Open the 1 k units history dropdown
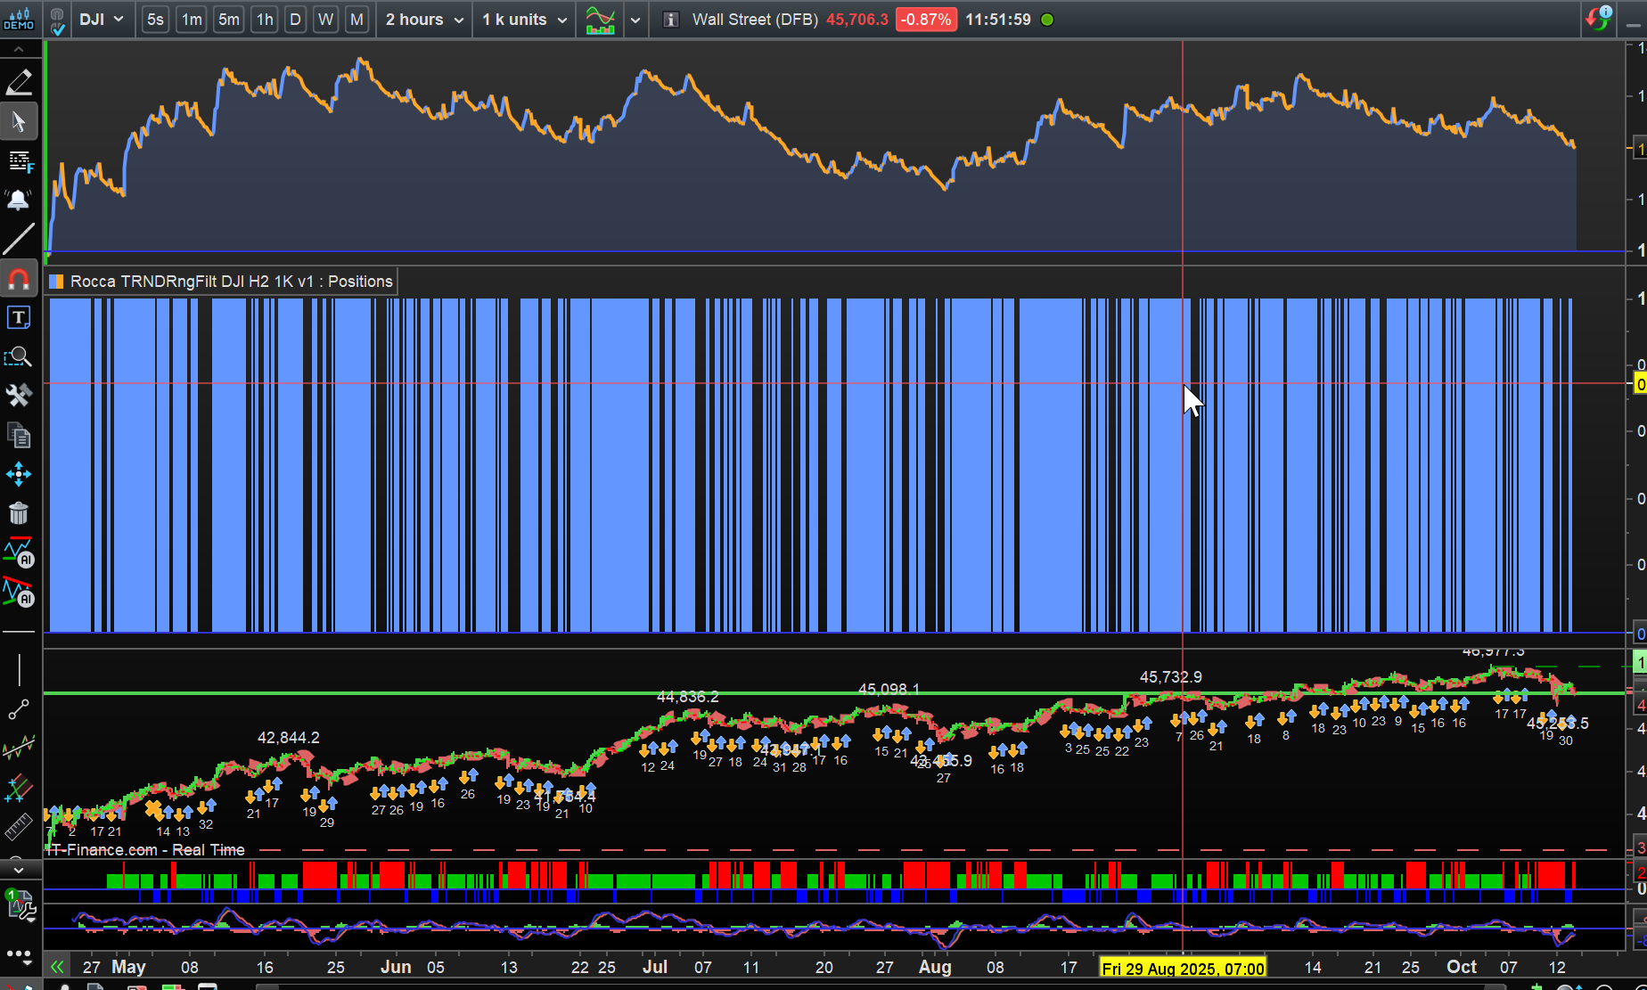The image size is (1647, 990). [524, 20]
